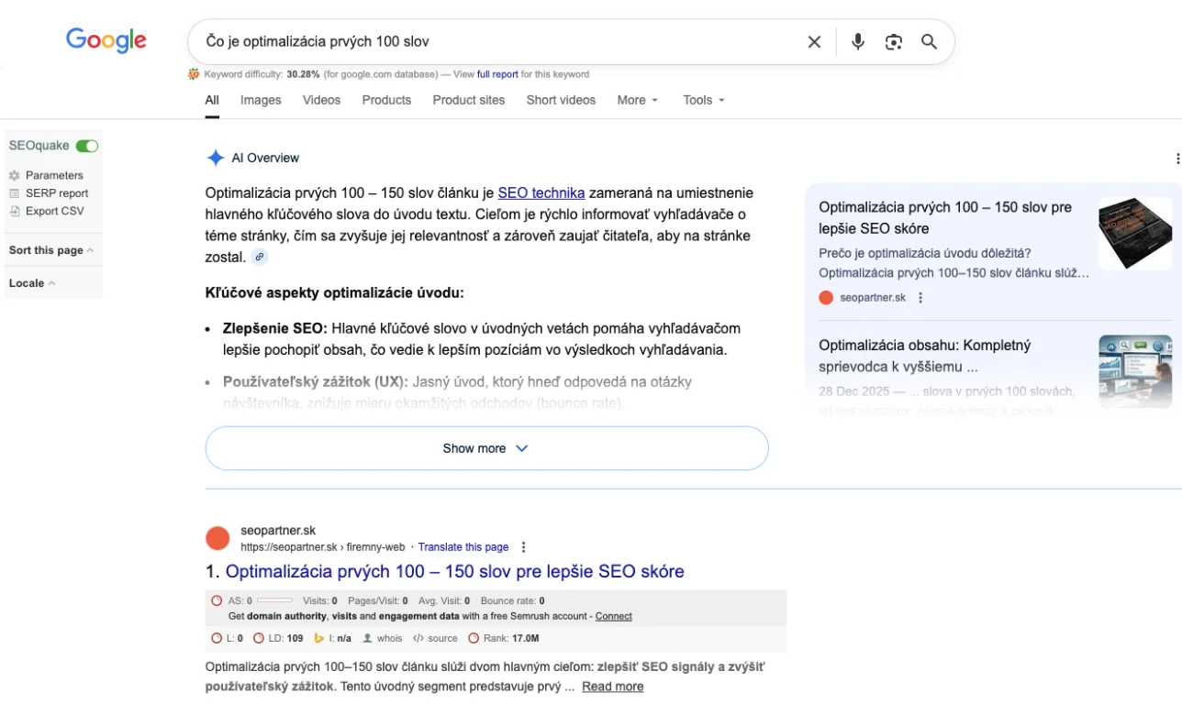The height and width of the screenshot is (704, 1182).
Task: Switch to the Images tab
Action: coord(261,100)
